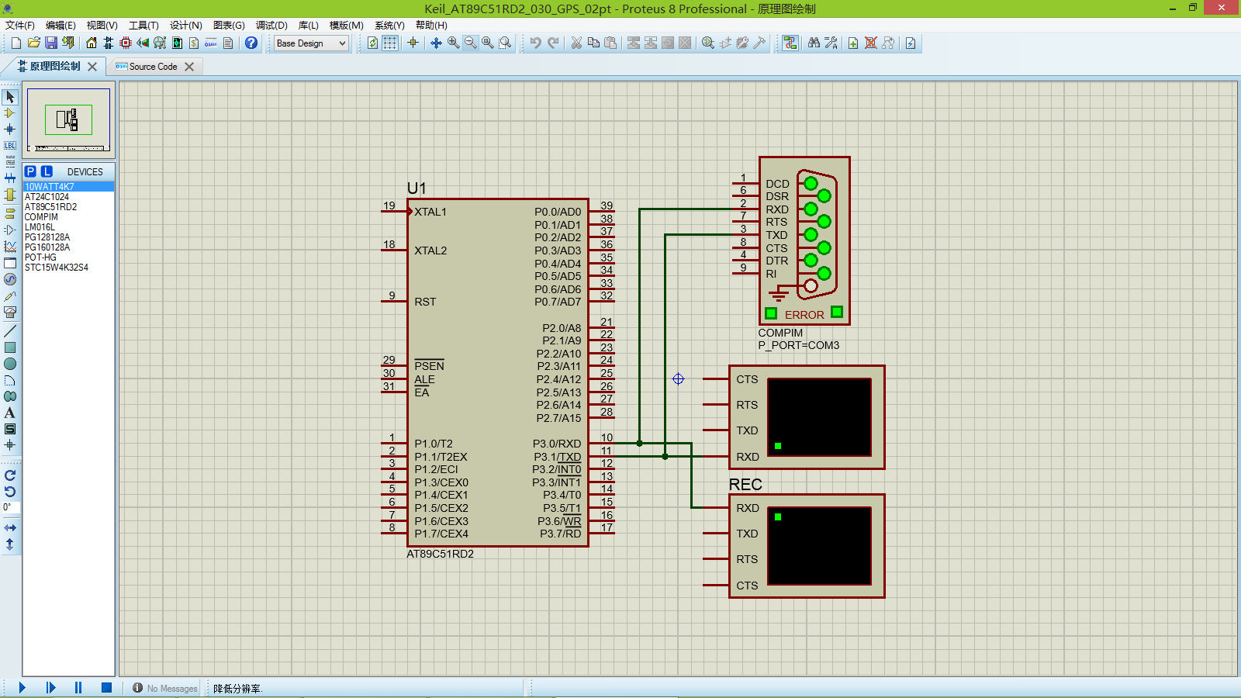Viewport: 1241px width, 698px height.
Task: Click the Rotate Clockwise icon
Action: click(10, 475)
